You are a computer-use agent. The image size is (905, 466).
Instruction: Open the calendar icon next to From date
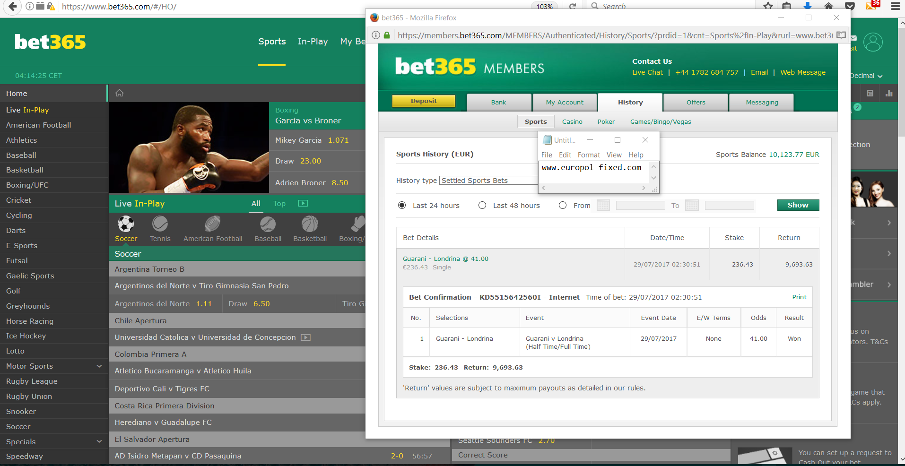(603, 205)
